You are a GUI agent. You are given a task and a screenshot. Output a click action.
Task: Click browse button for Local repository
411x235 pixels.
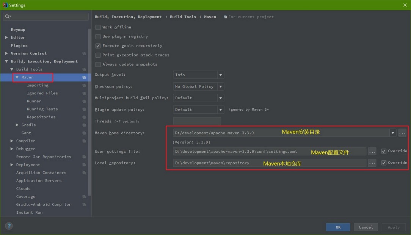coord(372,163)
